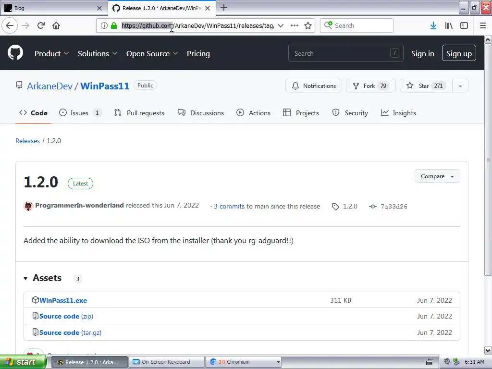Focus the GitHub search field

pos(345,53)
